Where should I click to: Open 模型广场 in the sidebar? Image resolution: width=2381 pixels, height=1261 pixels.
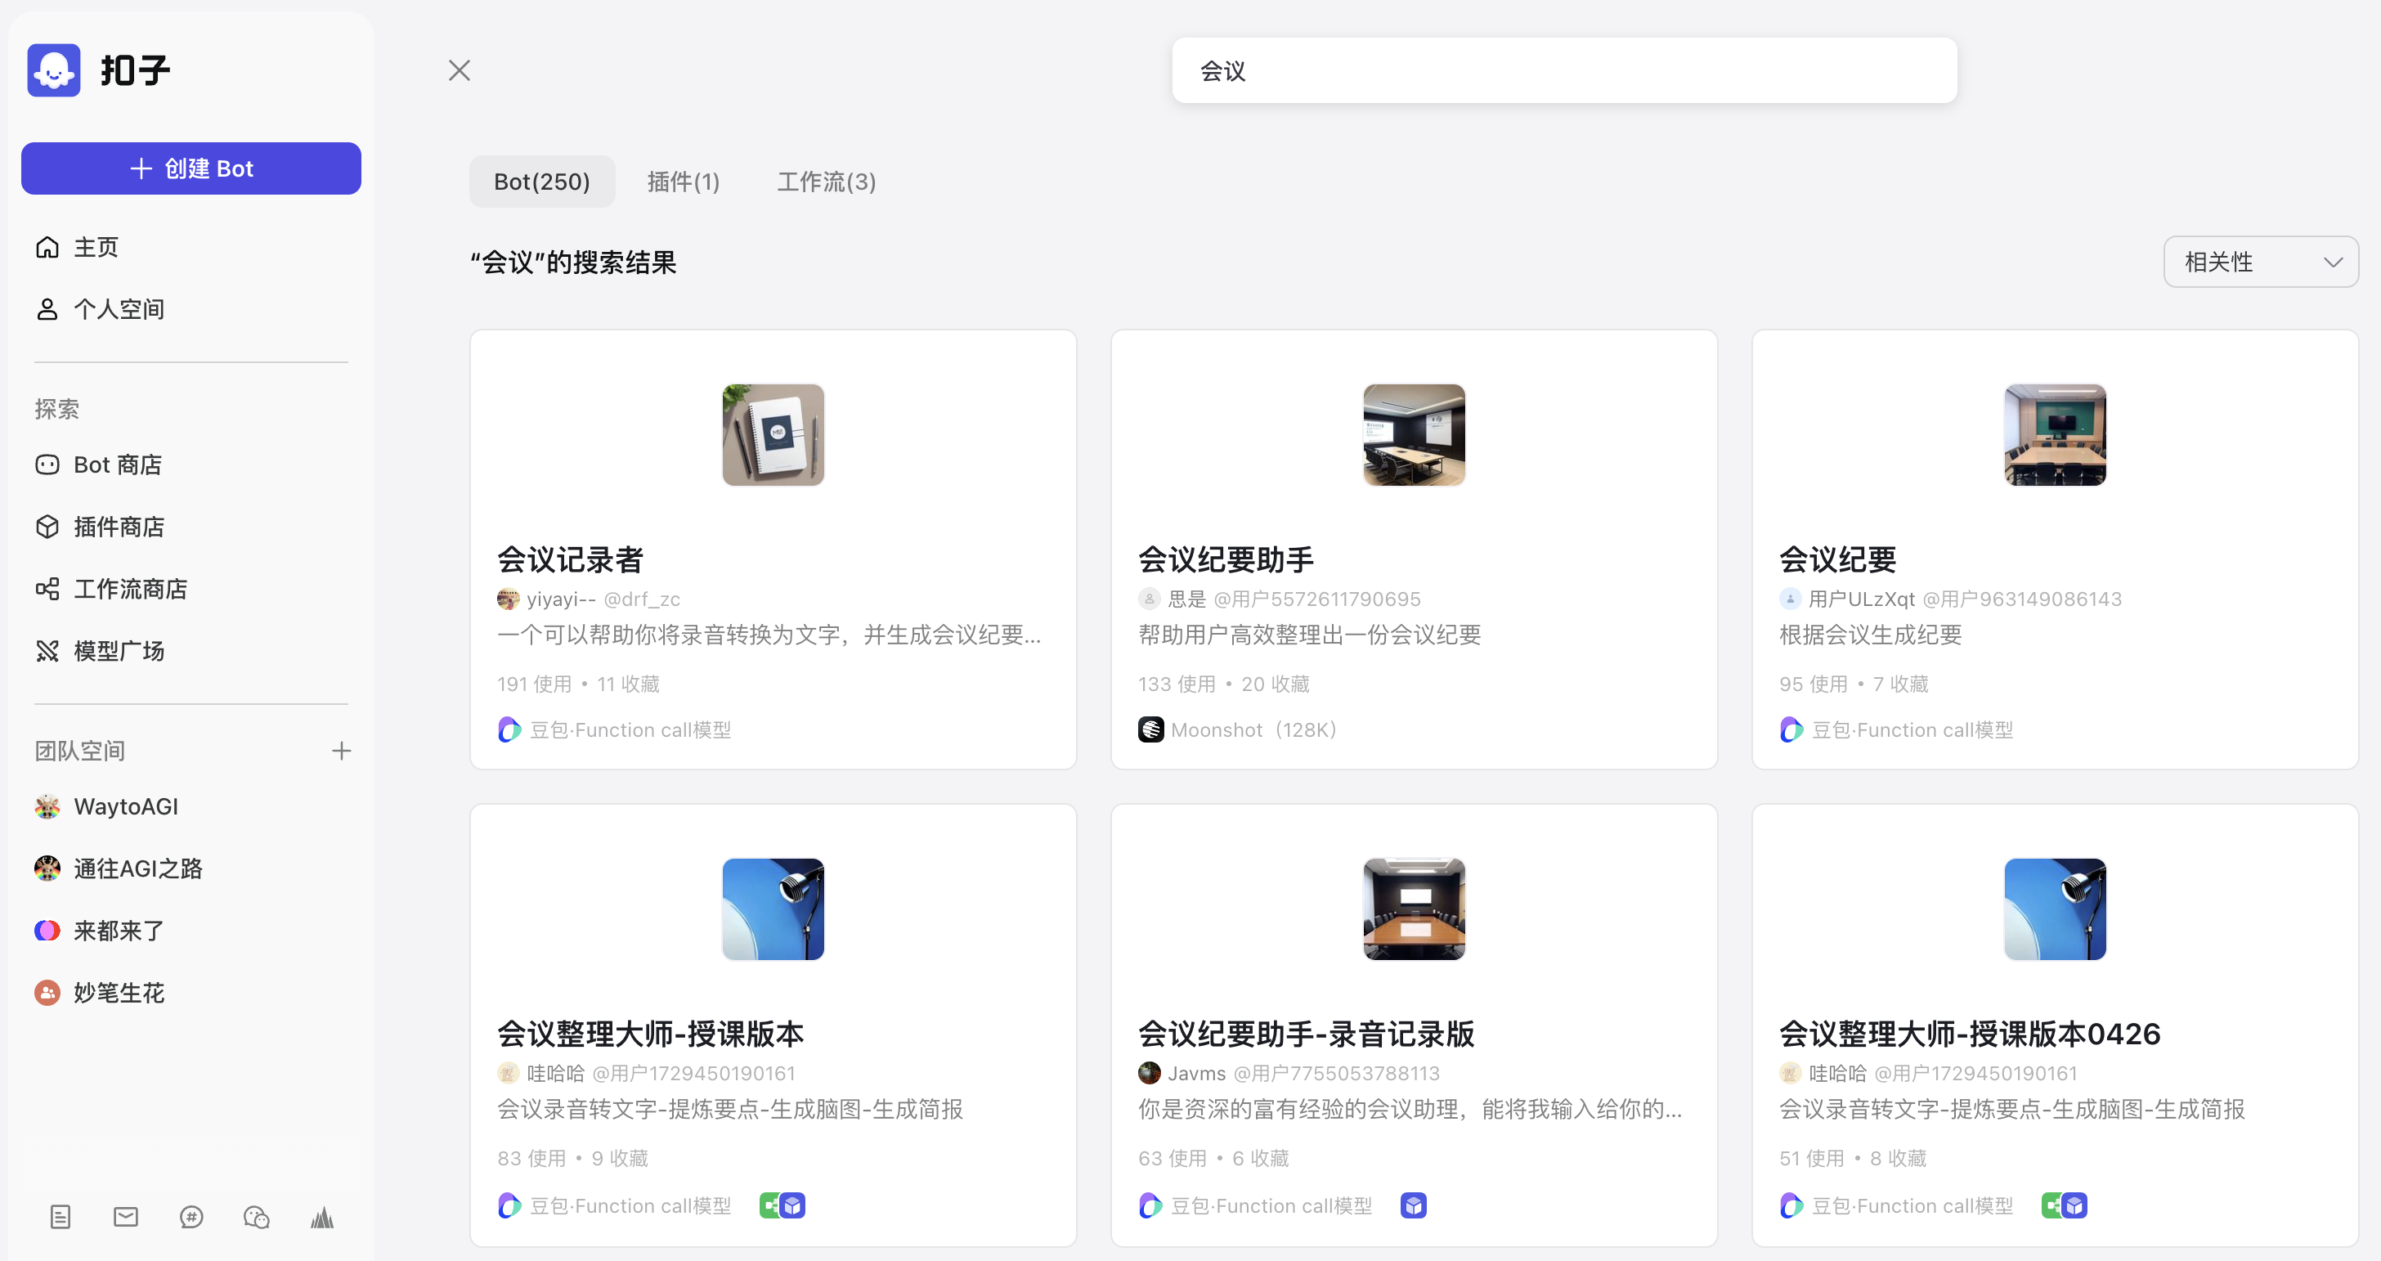[119, 651]
